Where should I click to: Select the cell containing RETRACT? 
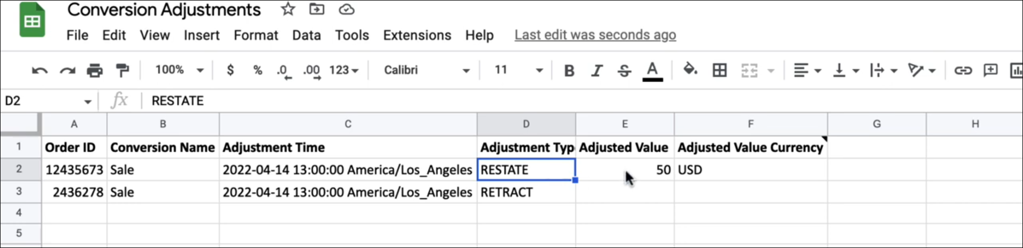tap(526, 192)
